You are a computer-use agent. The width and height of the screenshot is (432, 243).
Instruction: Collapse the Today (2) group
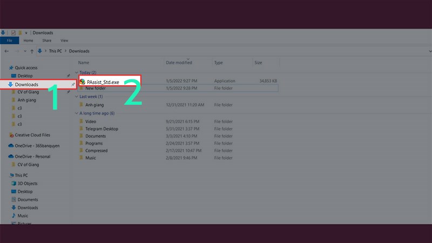(x=77, y=72)
